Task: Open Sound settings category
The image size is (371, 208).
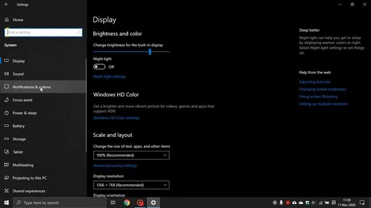Action: [x=43, y=74]
